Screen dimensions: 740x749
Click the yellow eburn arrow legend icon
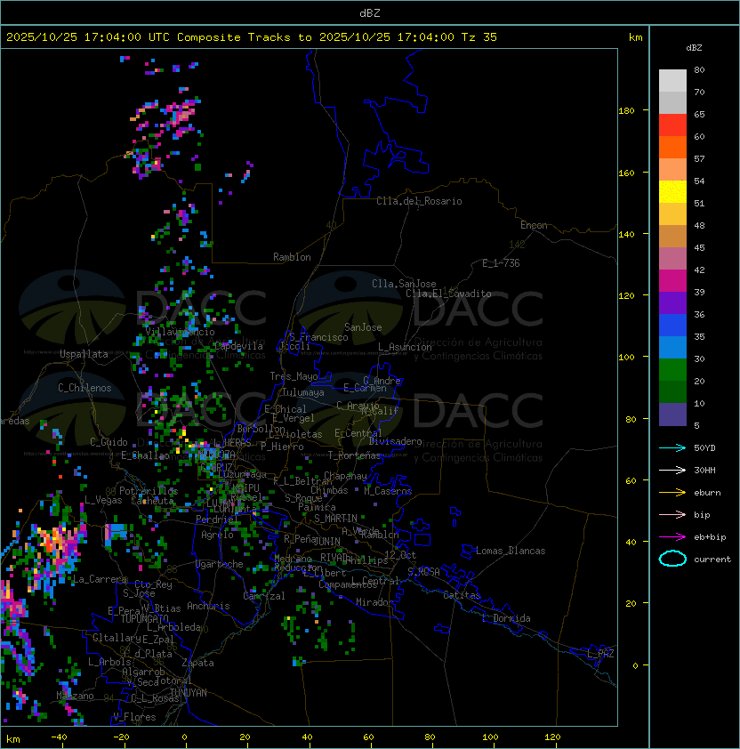coord(672,493)
